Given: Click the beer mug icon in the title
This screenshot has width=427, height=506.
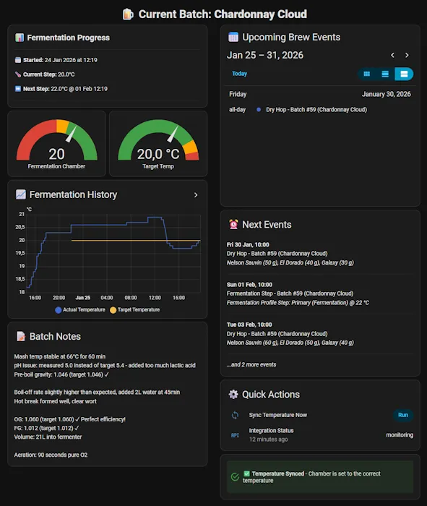Looking at the screenshot, I should [128, 14].
